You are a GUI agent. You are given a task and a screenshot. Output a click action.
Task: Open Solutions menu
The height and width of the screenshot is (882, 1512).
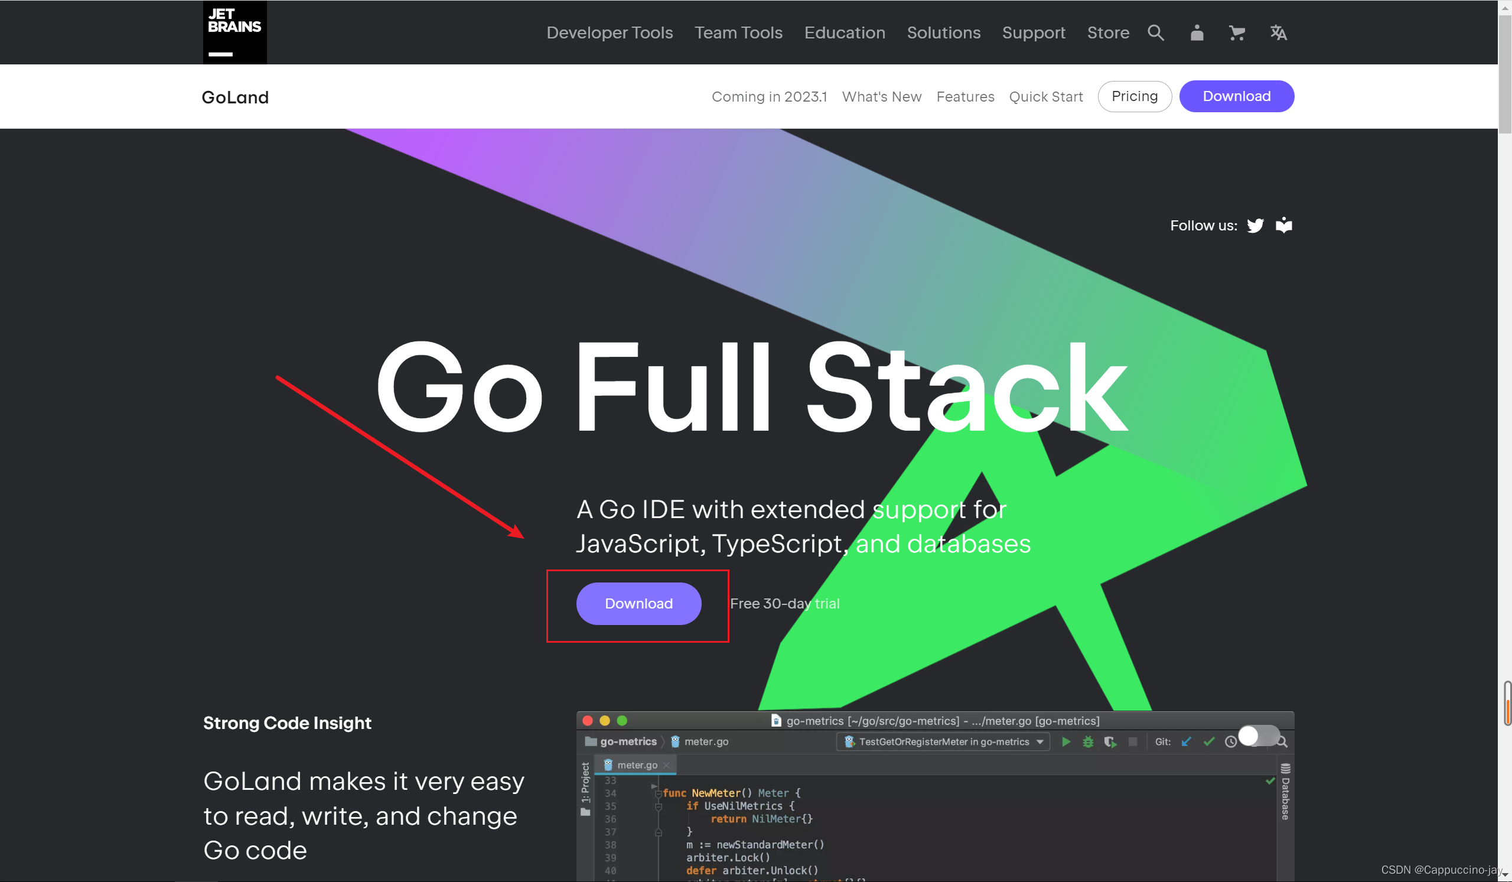click(x=944, y=32)
